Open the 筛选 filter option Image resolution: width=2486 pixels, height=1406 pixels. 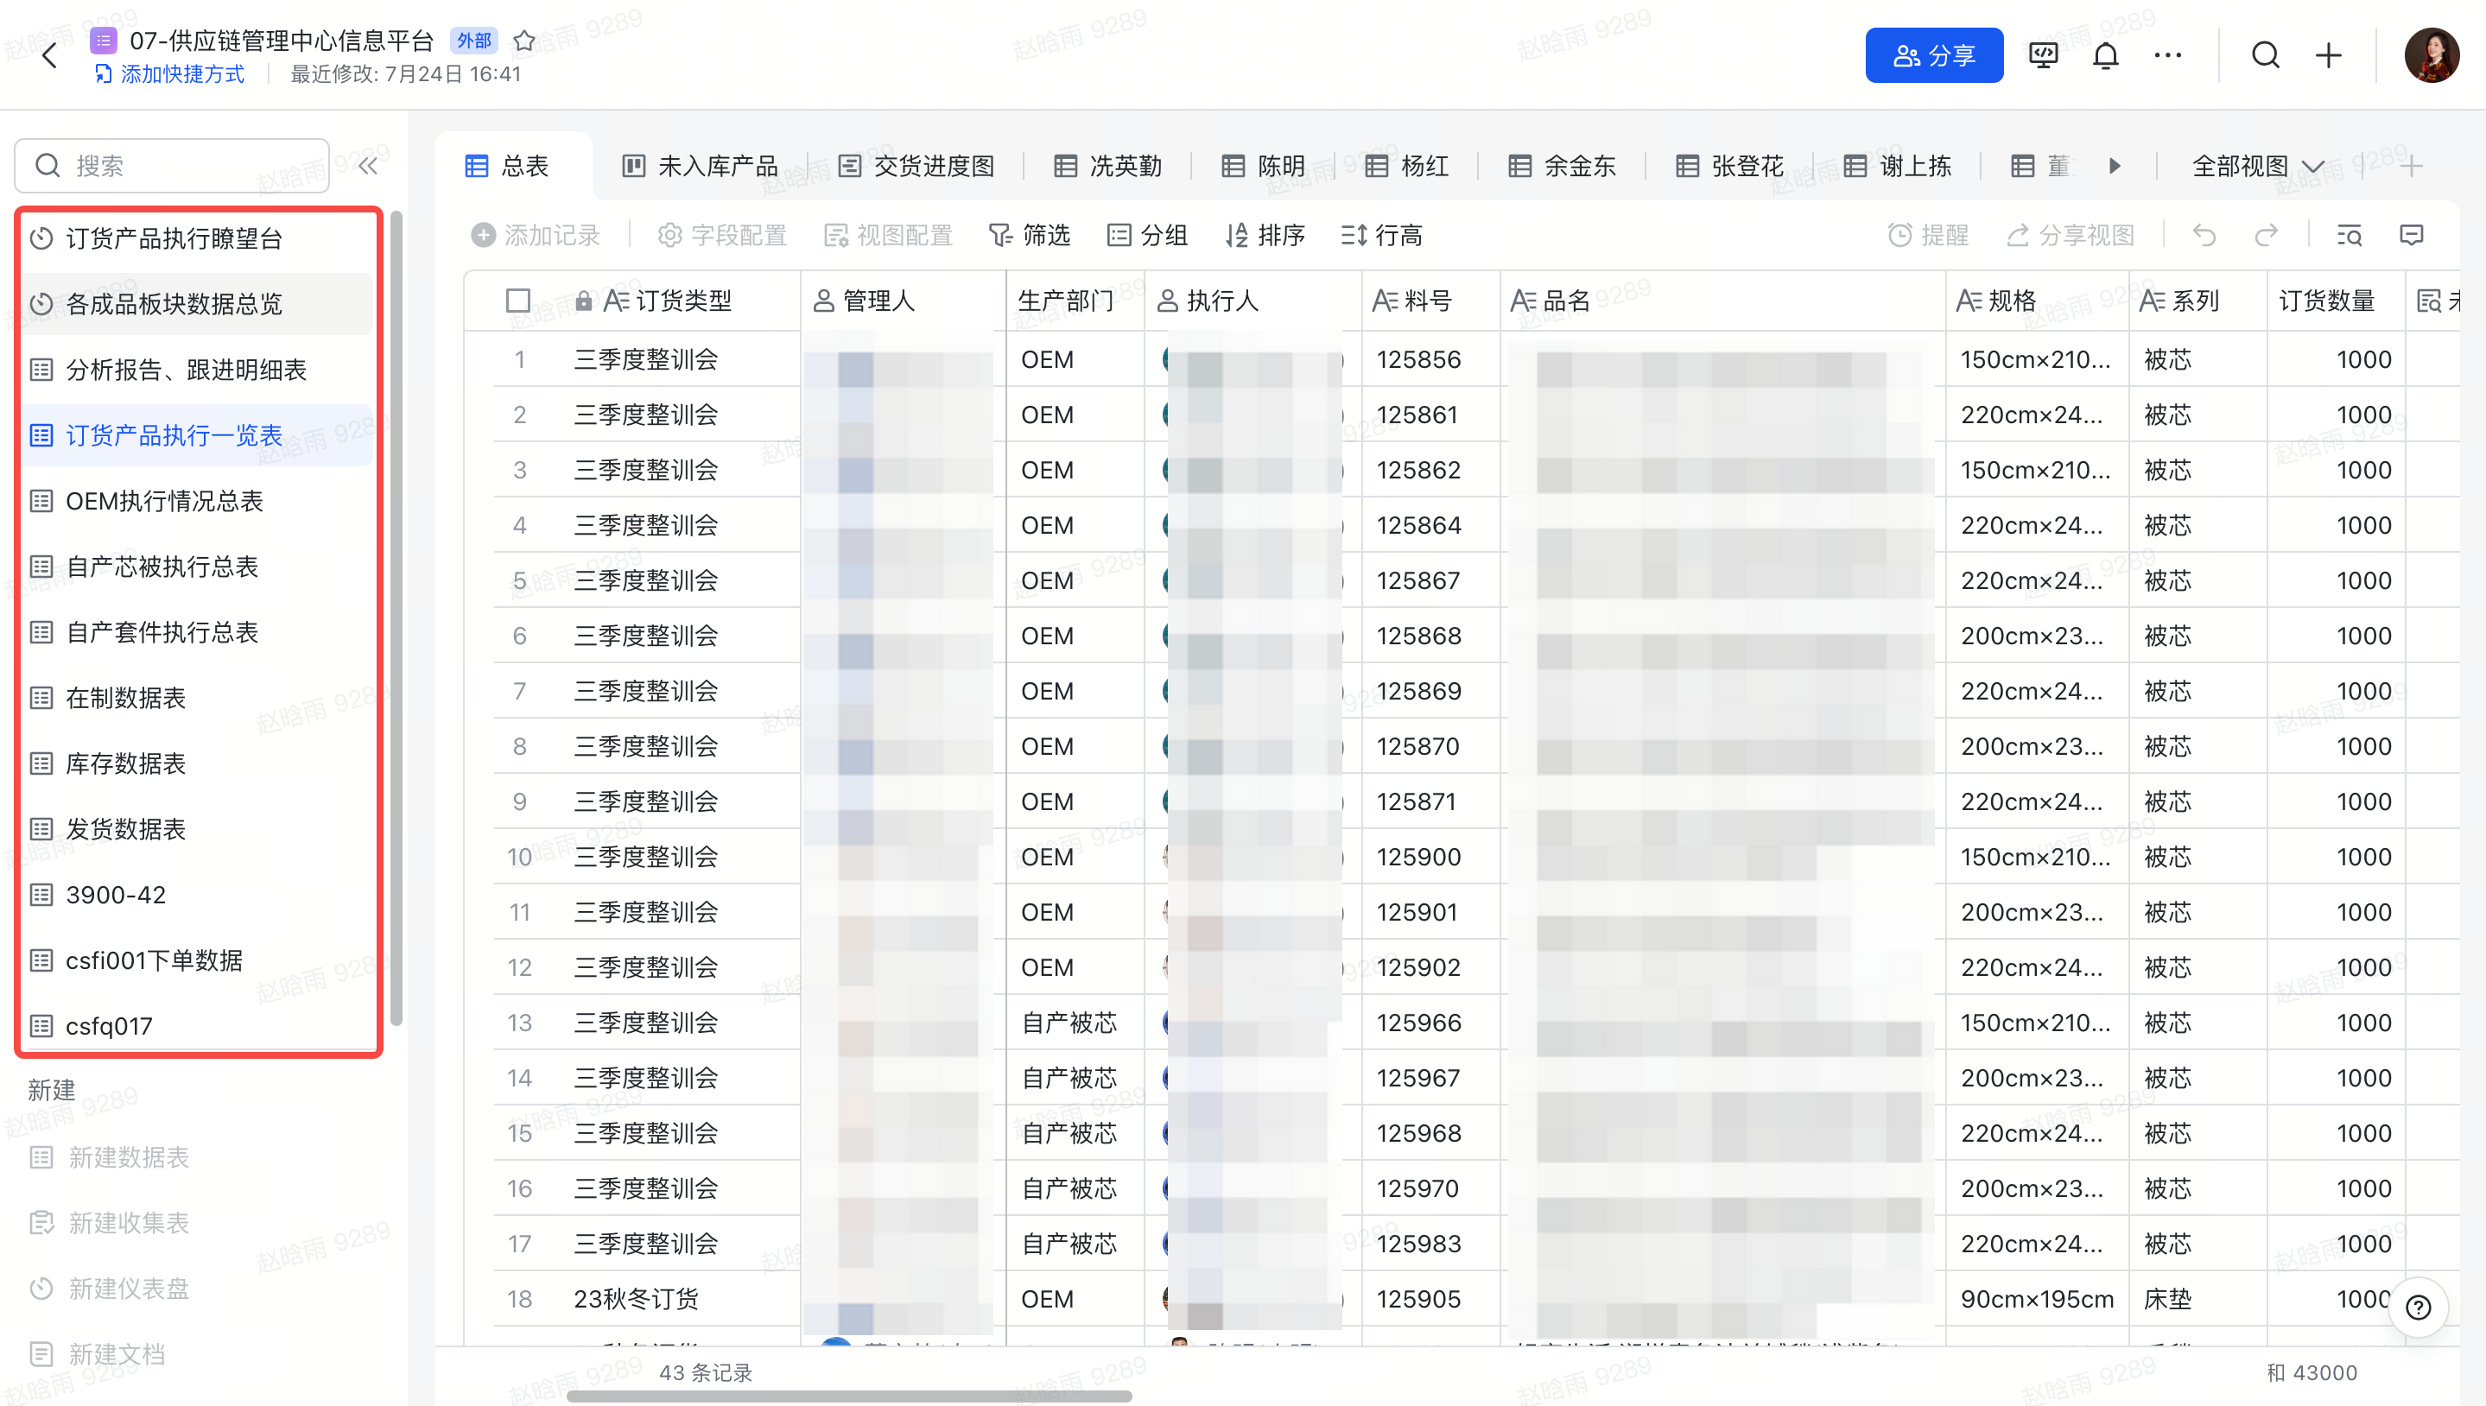[x=1030, y=235]
